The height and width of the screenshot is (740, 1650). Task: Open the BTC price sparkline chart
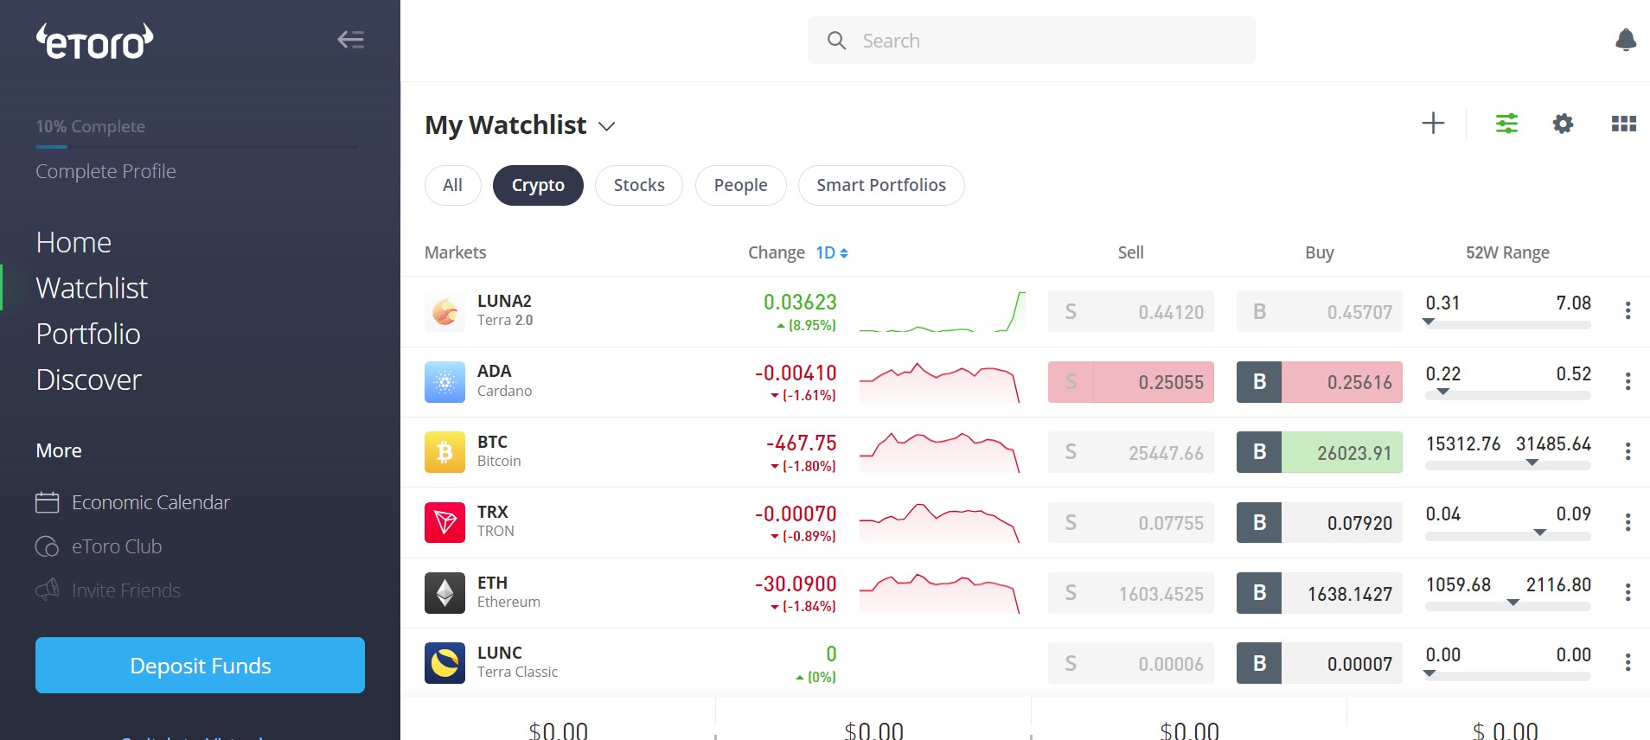940,452
